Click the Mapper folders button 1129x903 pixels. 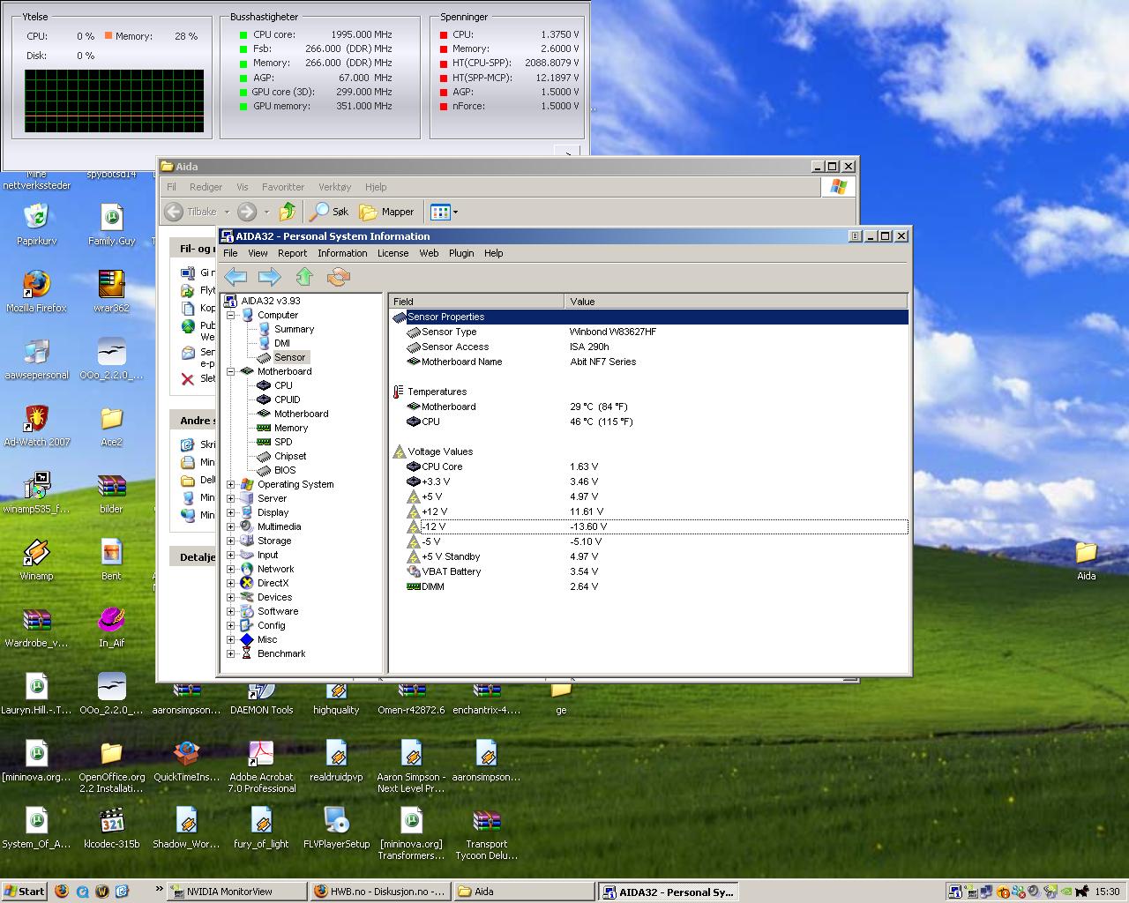(386, 212)
